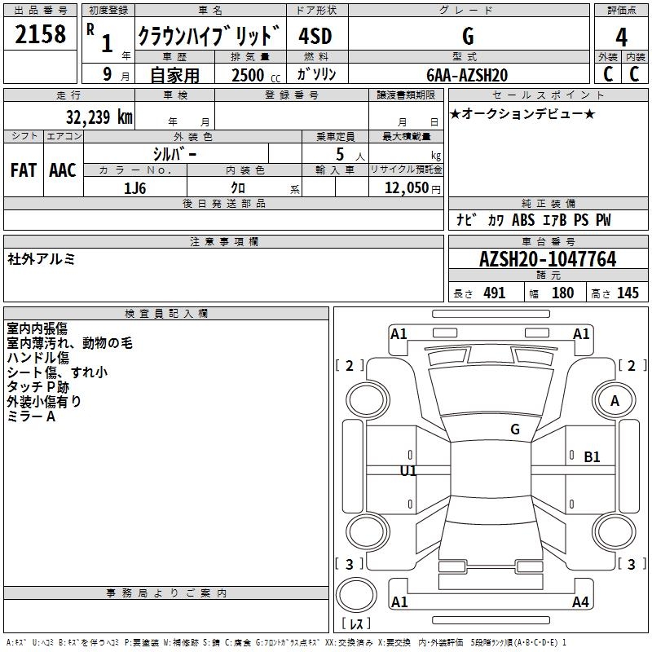Screen dimensions: 652x652
Task: Click inspector note 動物の毛 line
Action: pos(69,343)
